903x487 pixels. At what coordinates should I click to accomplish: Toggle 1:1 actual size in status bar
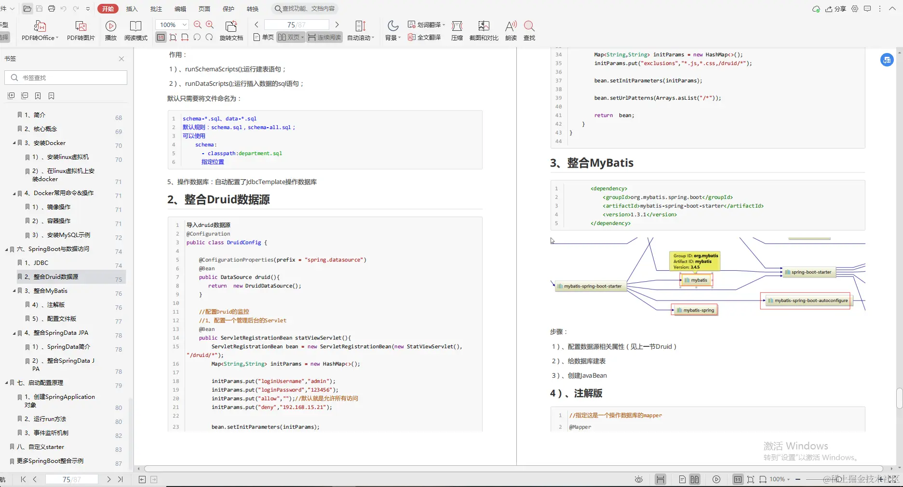tap(738, 479)
